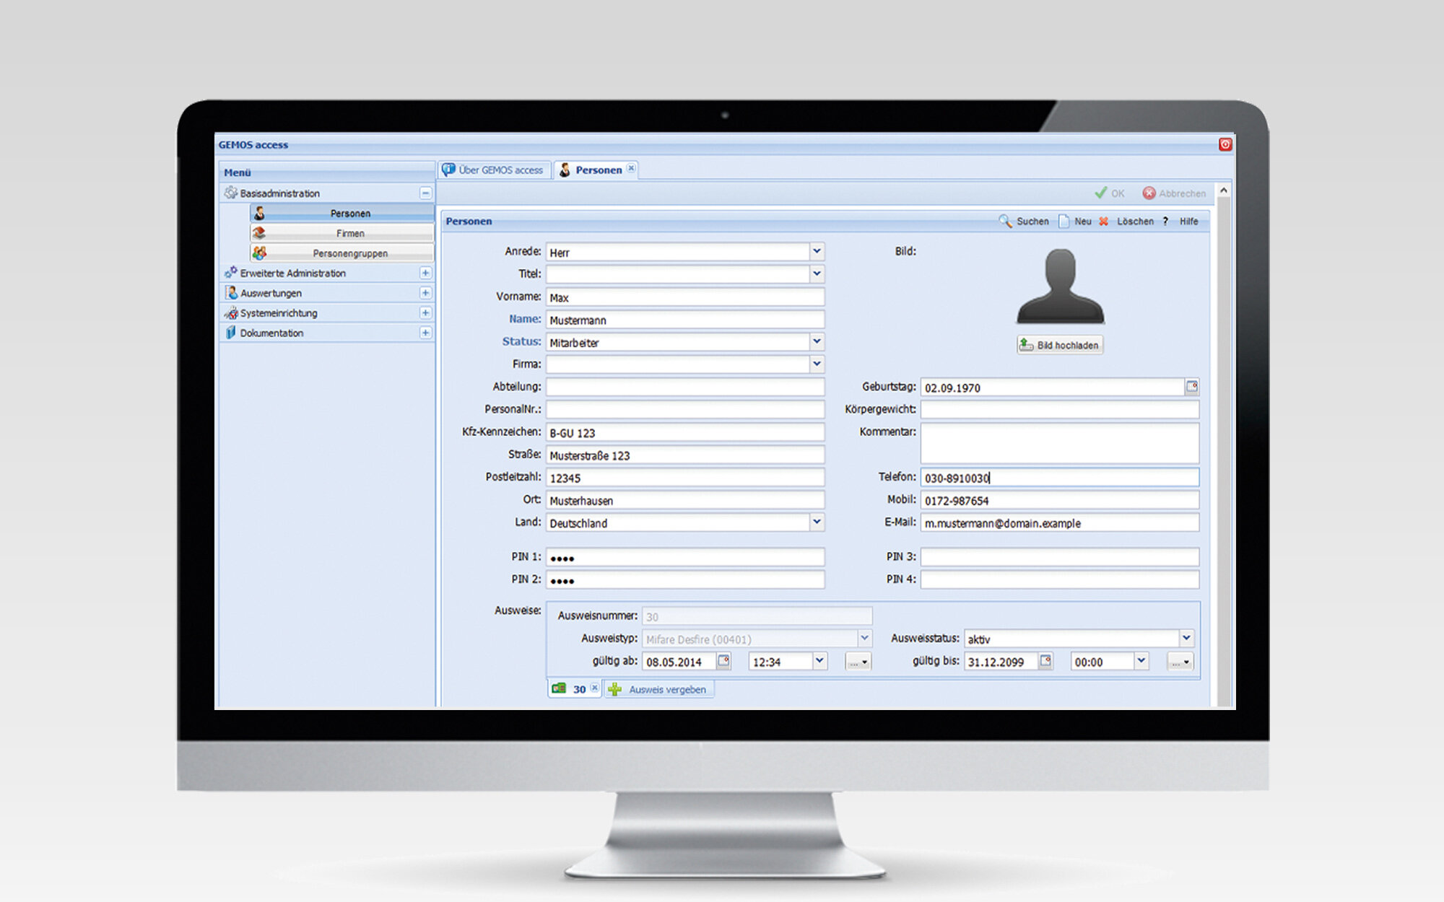Open the Land dropdown arrow
The image size is (1444, 902).
[817, 522]
